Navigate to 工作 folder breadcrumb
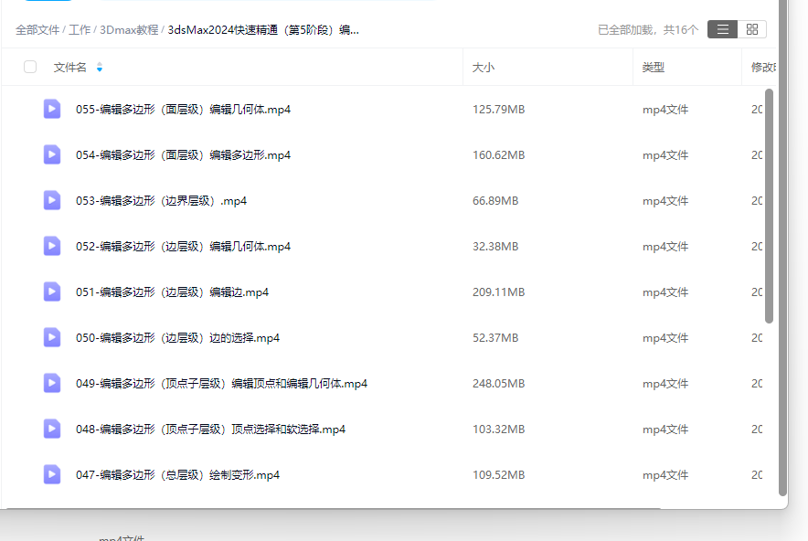Image resolution: width=808 pixels, height=541 pixels. tap(80, 30)
